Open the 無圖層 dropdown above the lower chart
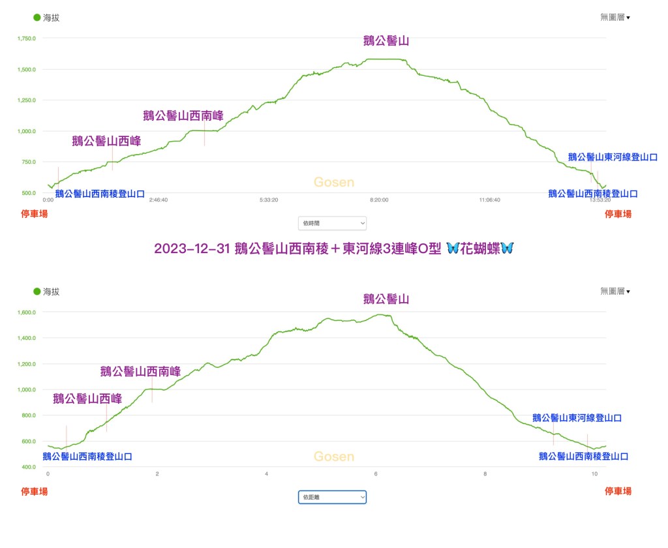Viewport: 668px width, 548px height. coord(615,291)
